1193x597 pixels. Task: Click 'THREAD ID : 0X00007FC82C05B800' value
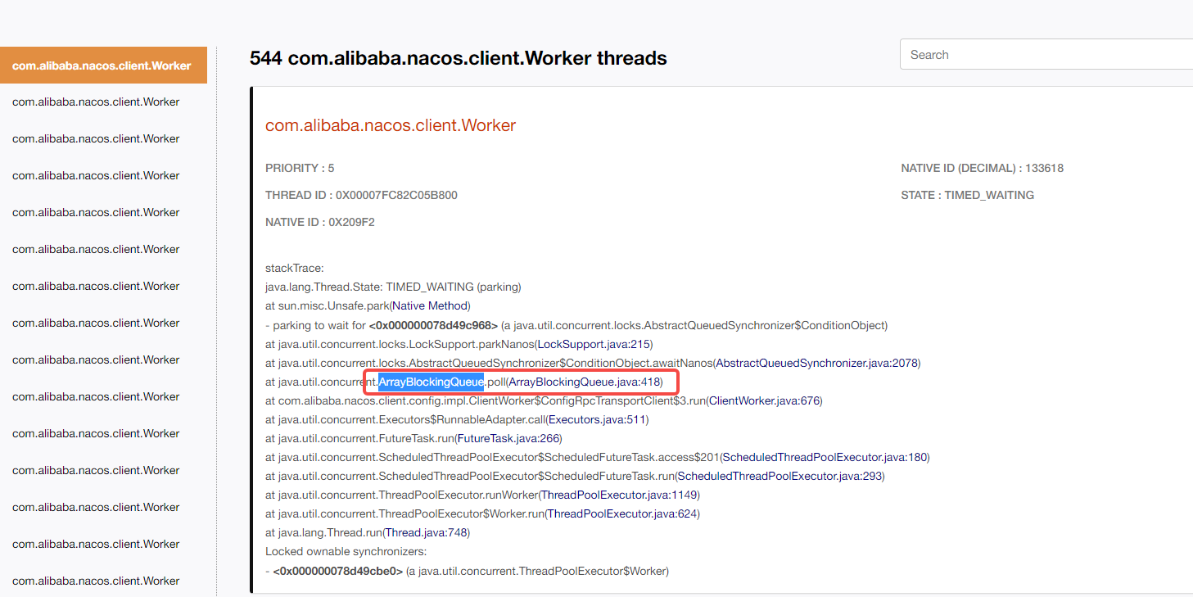[361, 195]
